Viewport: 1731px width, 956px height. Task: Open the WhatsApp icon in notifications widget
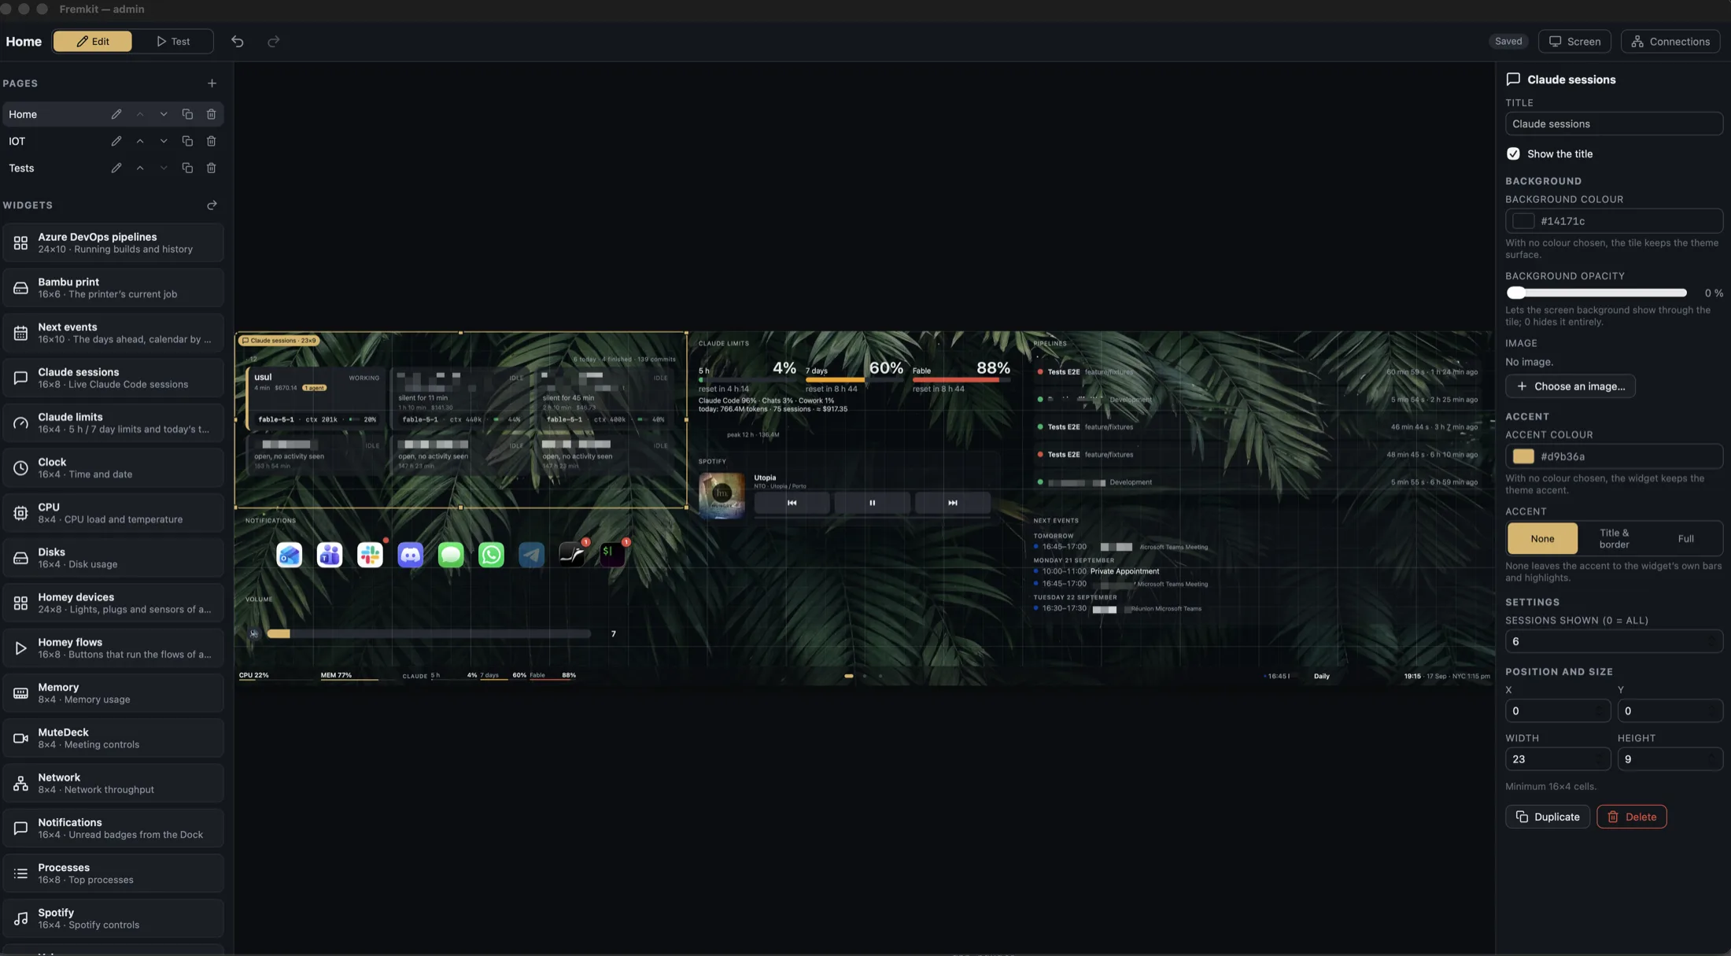click(491, 555)
